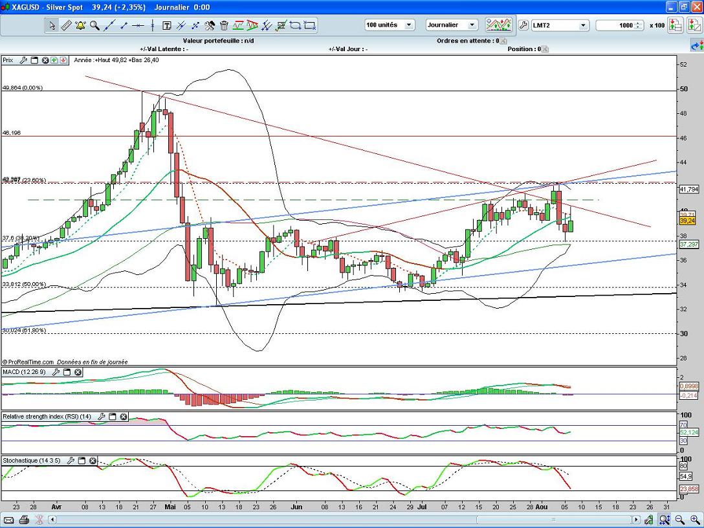Click the indicators chart button beside Journalier

pyautogui.click(x=498, y=25)
